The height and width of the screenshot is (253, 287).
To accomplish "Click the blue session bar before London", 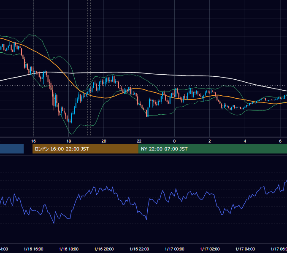I will (x=12, y=149).
